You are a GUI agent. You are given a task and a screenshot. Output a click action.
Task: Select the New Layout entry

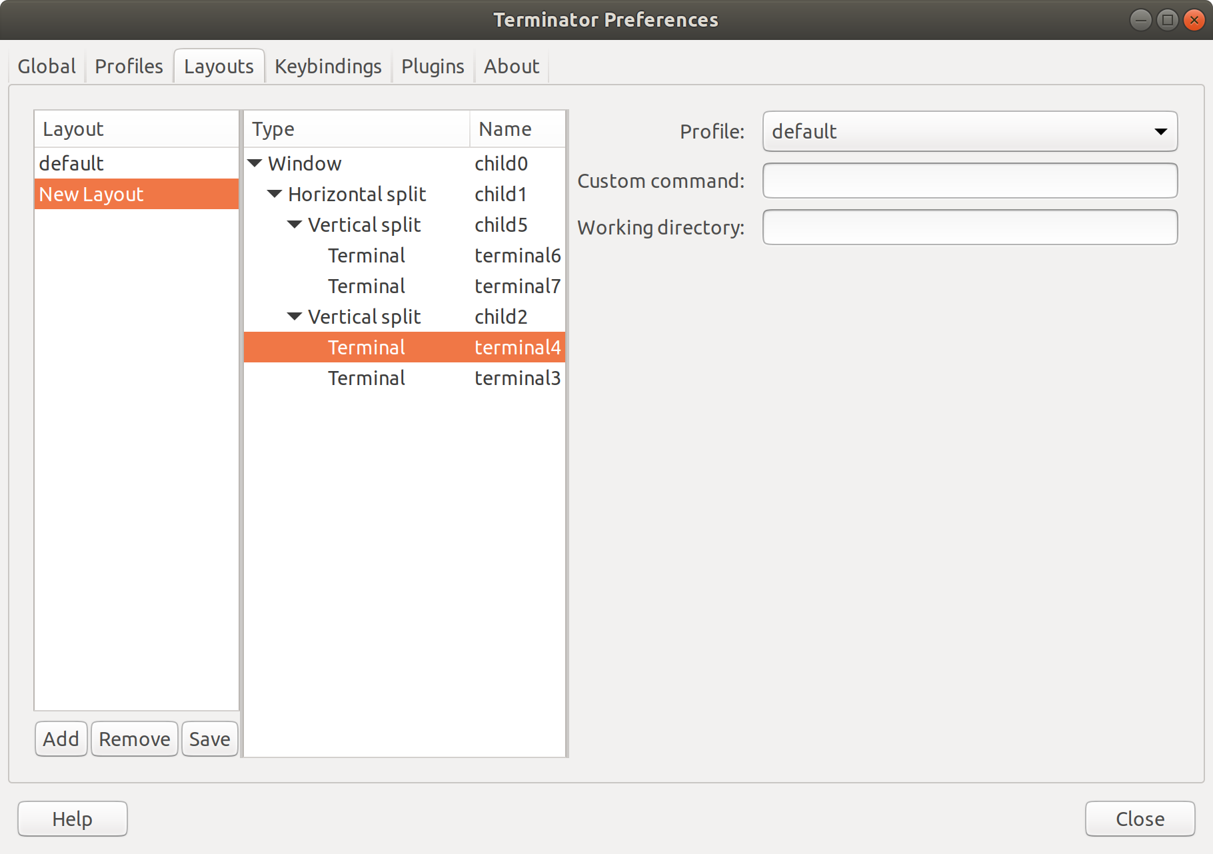(x=137, y=194)
